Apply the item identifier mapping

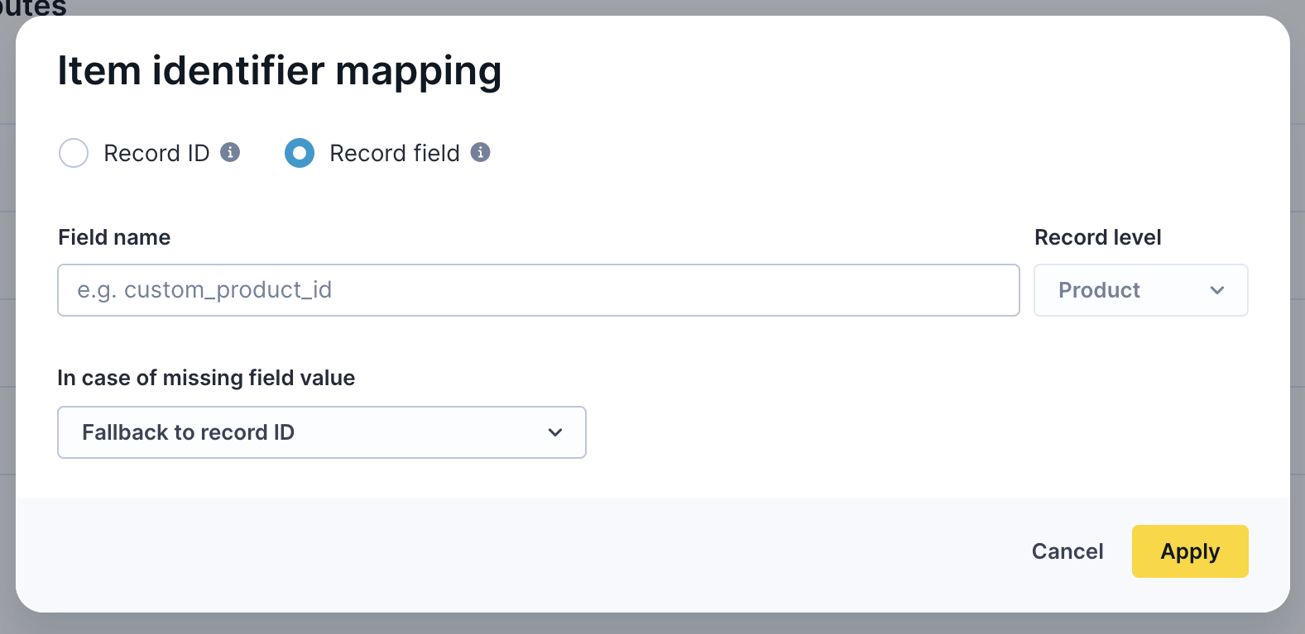pos(1190,551)
